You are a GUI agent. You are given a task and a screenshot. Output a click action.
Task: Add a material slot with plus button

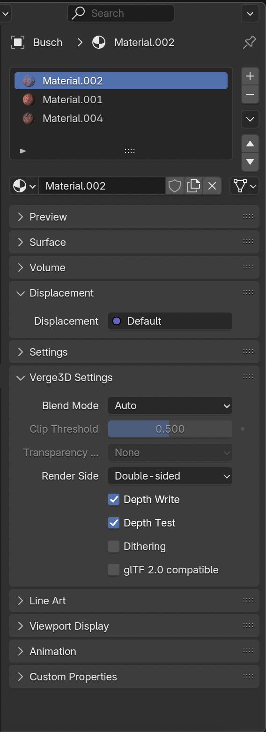(x=250, y=76)
